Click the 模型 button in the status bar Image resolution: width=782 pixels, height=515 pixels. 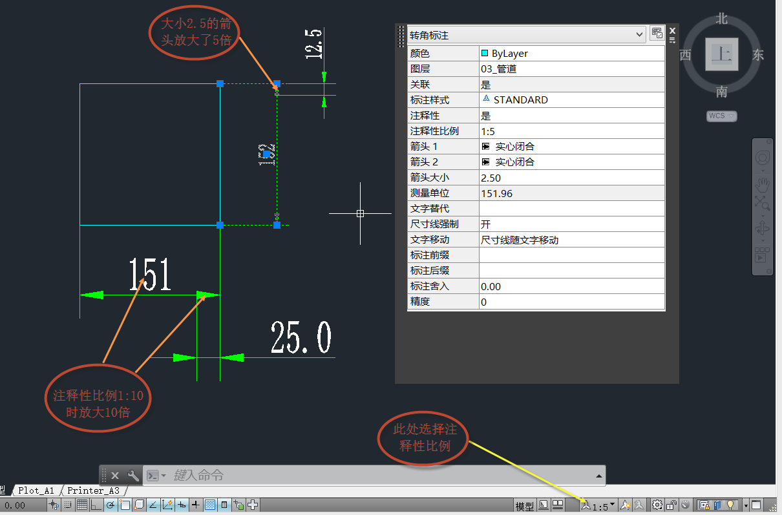click(524, 505)
